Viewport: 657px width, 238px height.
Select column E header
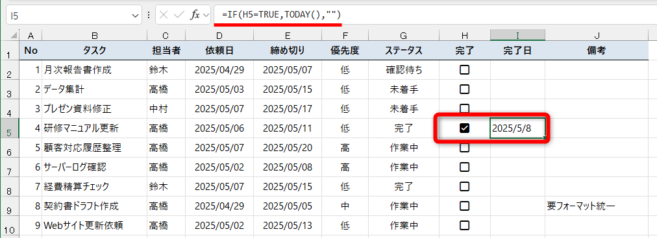coord(288,35)
